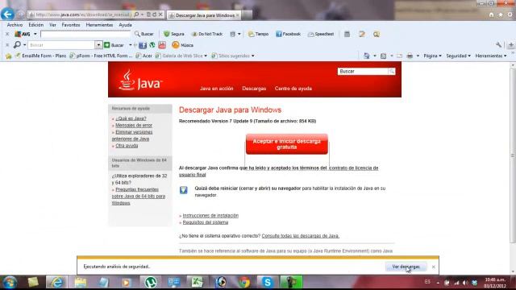Image resolution: width=516 pixels, height=290 pixels.
Task: Go back with the browser back arrow
Action: pyautogui.click(x=7, y=14)
